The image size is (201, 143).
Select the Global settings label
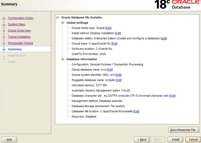[77, 23]
